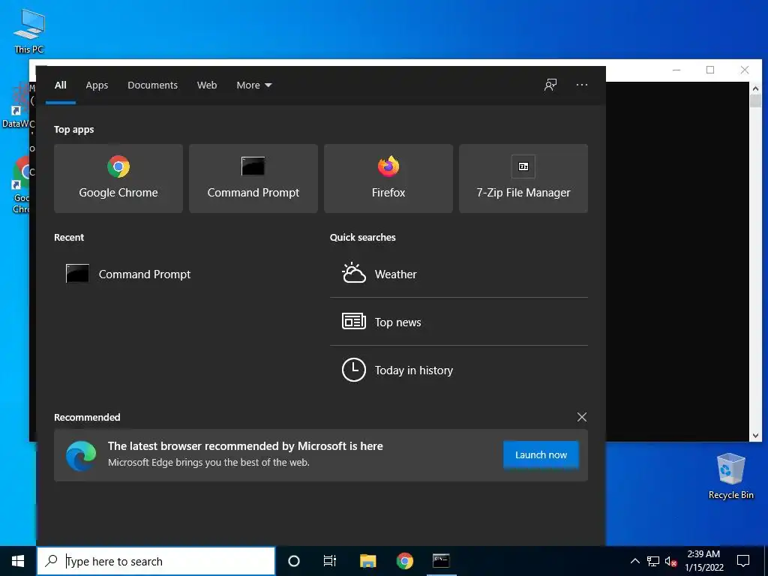The image size is (768, 576).
Task: Open the clock showing 2:39 AM
Action: pos(703,561)
